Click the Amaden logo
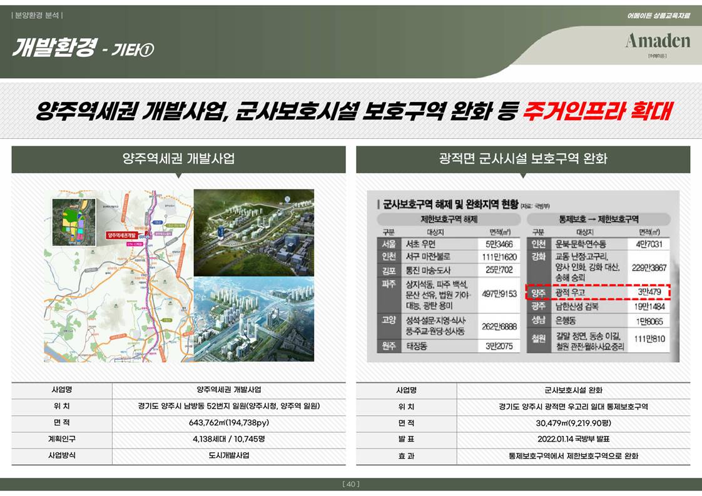The height and width of the screenshot is (496, 702). point(657,42)
